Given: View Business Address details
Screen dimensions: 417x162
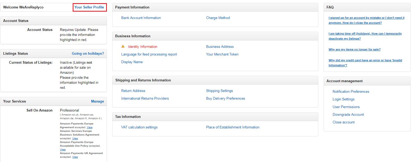Looking at the screenshot, I should click(220, 47).
